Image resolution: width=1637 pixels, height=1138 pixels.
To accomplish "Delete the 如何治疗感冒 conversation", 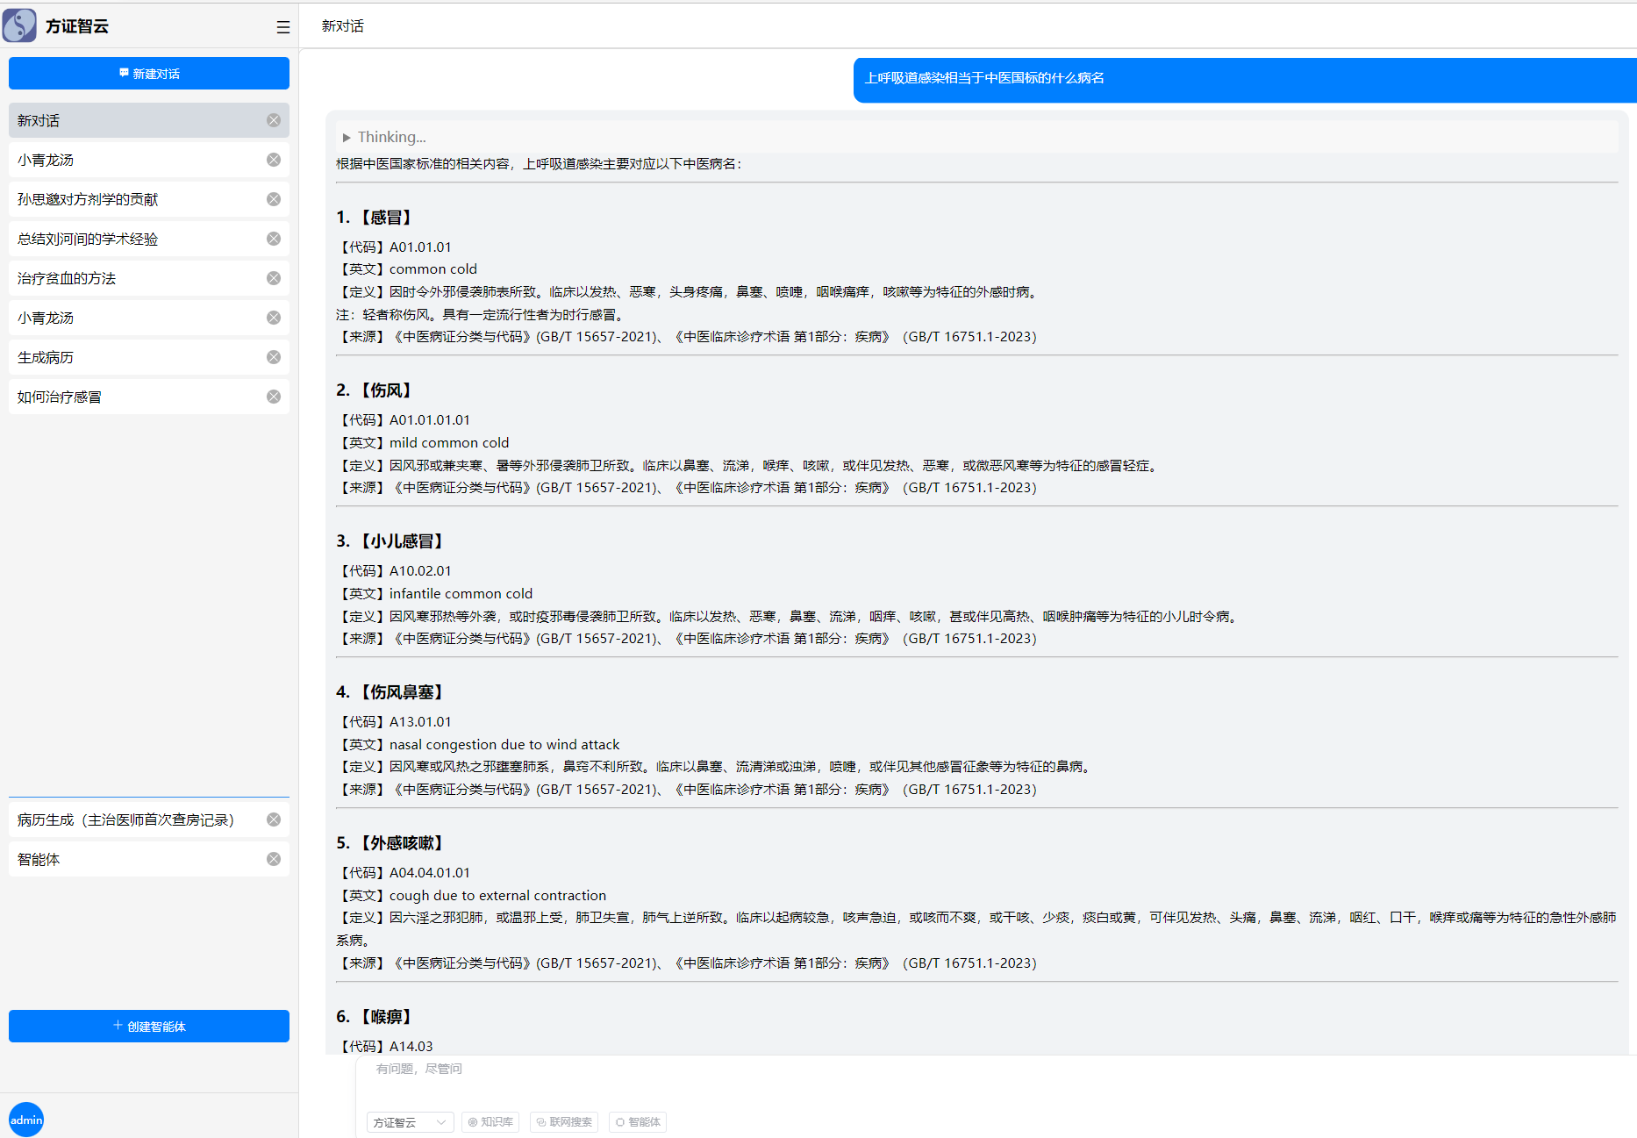I will (x=274, y=397).
